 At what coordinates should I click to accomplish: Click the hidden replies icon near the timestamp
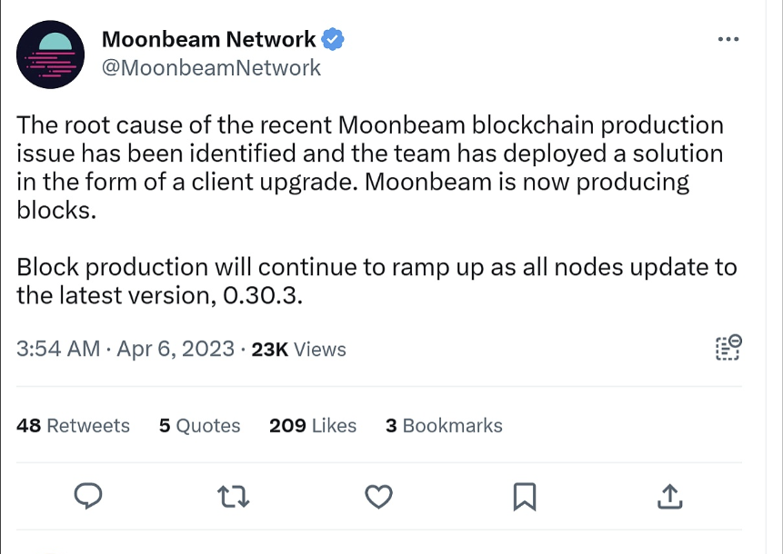727,348
